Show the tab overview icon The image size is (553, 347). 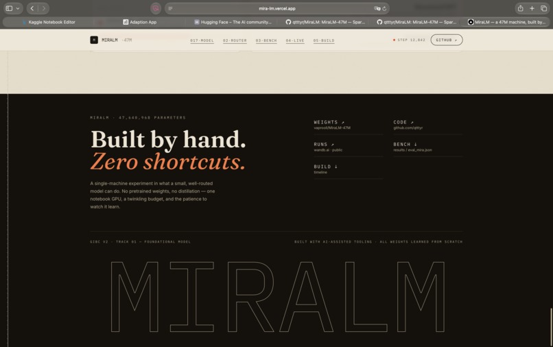543,8
